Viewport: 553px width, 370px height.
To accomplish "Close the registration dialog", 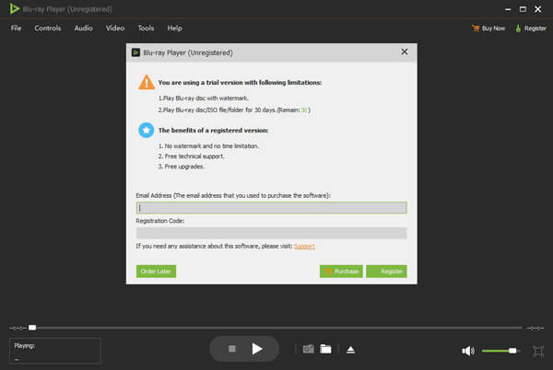I will (405, 52).
